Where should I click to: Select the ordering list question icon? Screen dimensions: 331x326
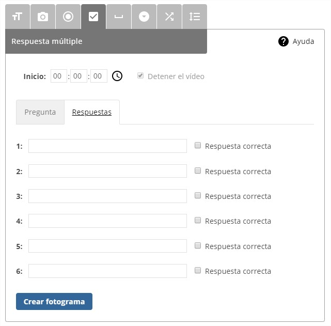coord(195,17)
